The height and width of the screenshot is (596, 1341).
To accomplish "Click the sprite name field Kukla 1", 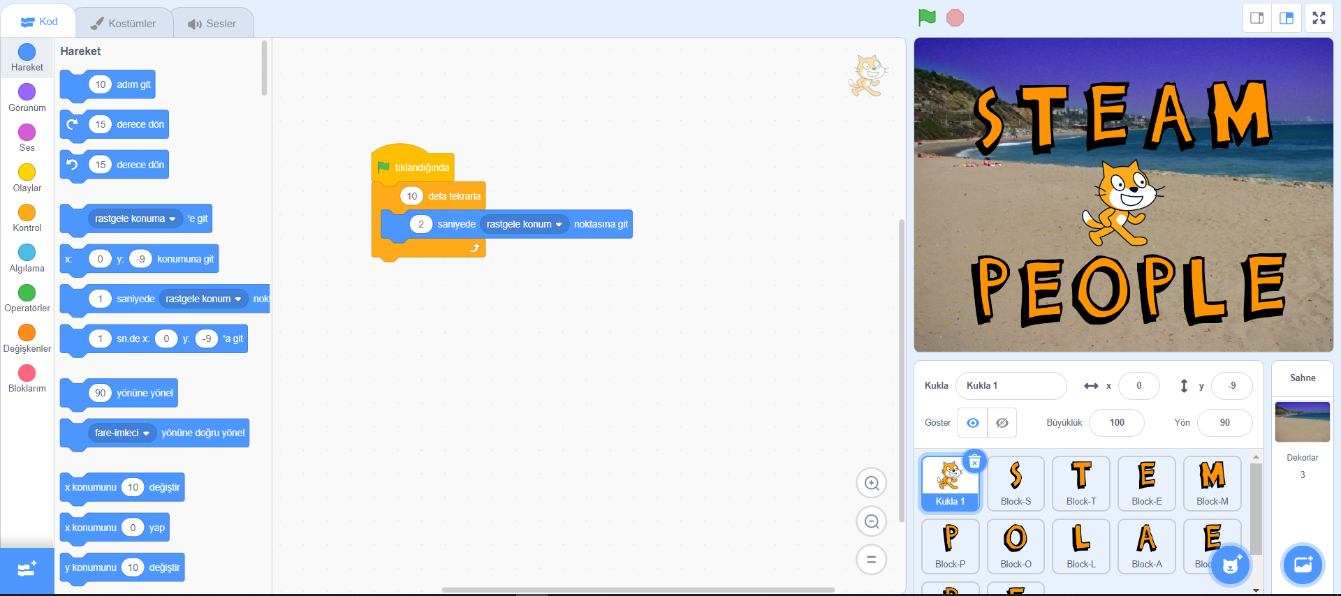I will click(1011, 385).
